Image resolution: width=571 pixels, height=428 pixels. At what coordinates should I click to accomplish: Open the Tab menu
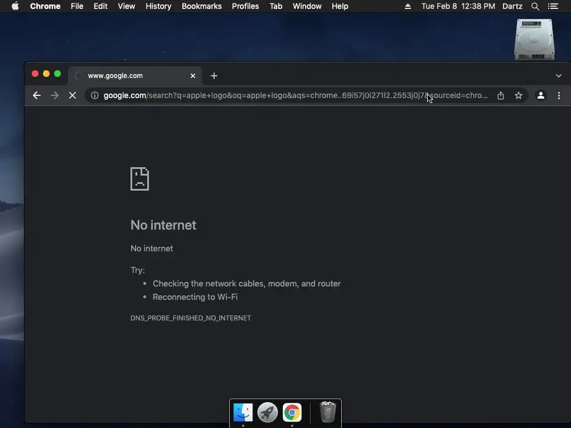click(x=276, y=6)
